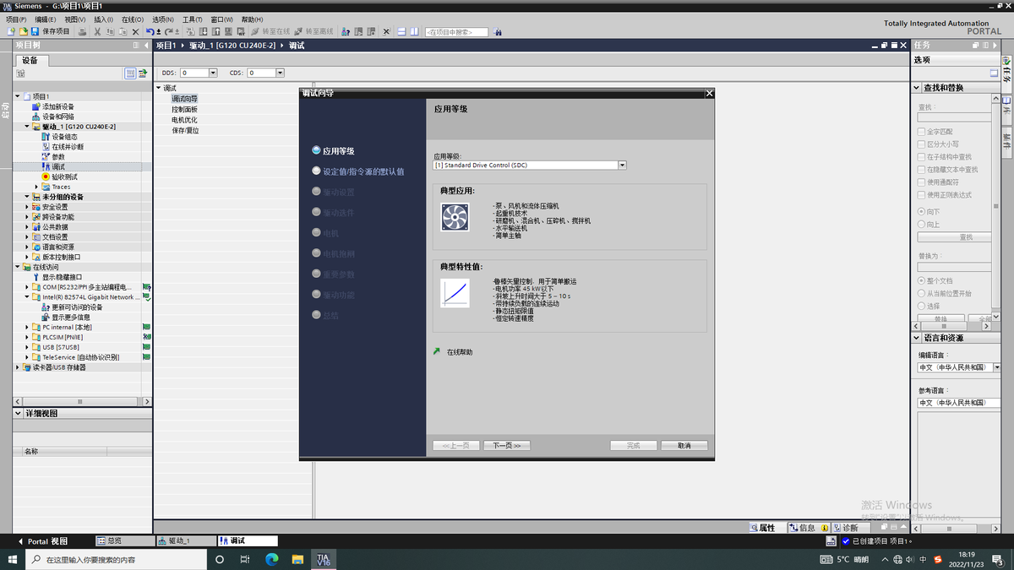Open the 在线(O) menu
The image size is (1014, 570).
(x=132, y=19)
